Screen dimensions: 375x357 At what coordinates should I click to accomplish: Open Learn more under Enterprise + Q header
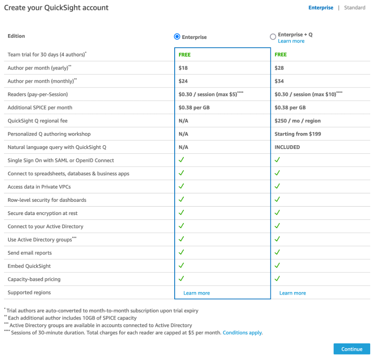tap(291, 41)
